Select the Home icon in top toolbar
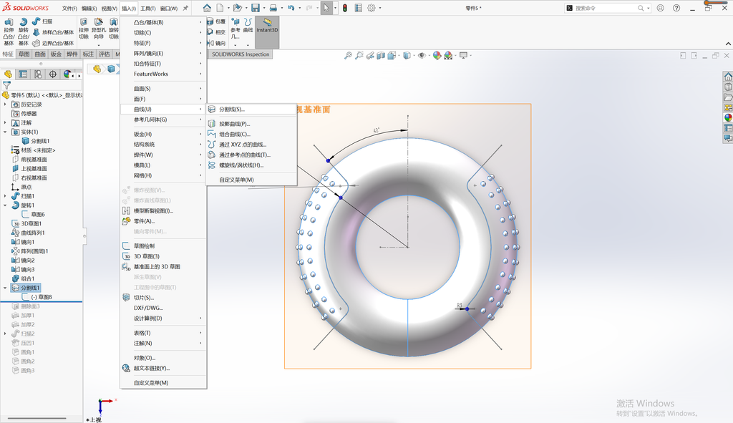The image size is (733, 423). (207, 8)
